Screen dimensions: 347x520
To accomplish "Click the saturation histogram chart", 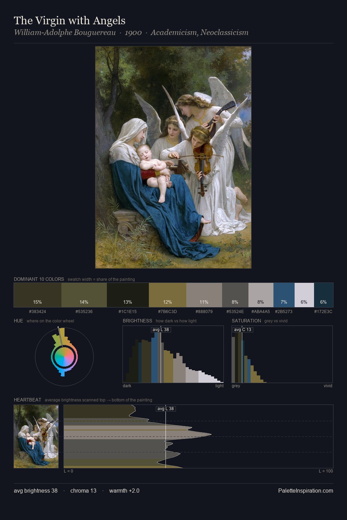I will click(282, 354).
